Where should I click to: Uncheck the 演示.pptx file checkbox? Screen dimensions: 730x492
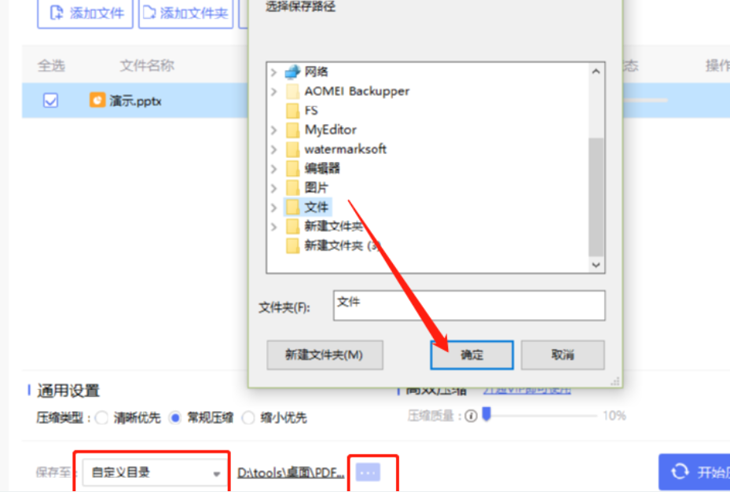50,100
